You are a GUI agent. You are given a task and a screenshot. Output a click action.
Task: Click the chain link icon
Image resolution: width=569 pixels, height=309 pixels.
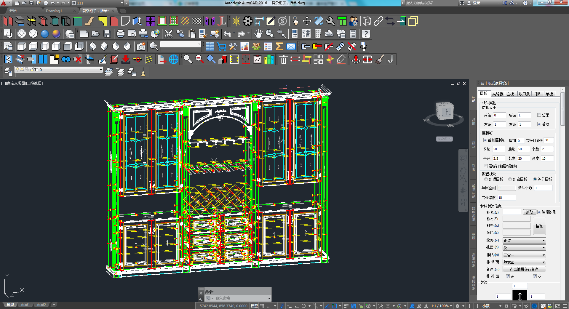[378, 21]
